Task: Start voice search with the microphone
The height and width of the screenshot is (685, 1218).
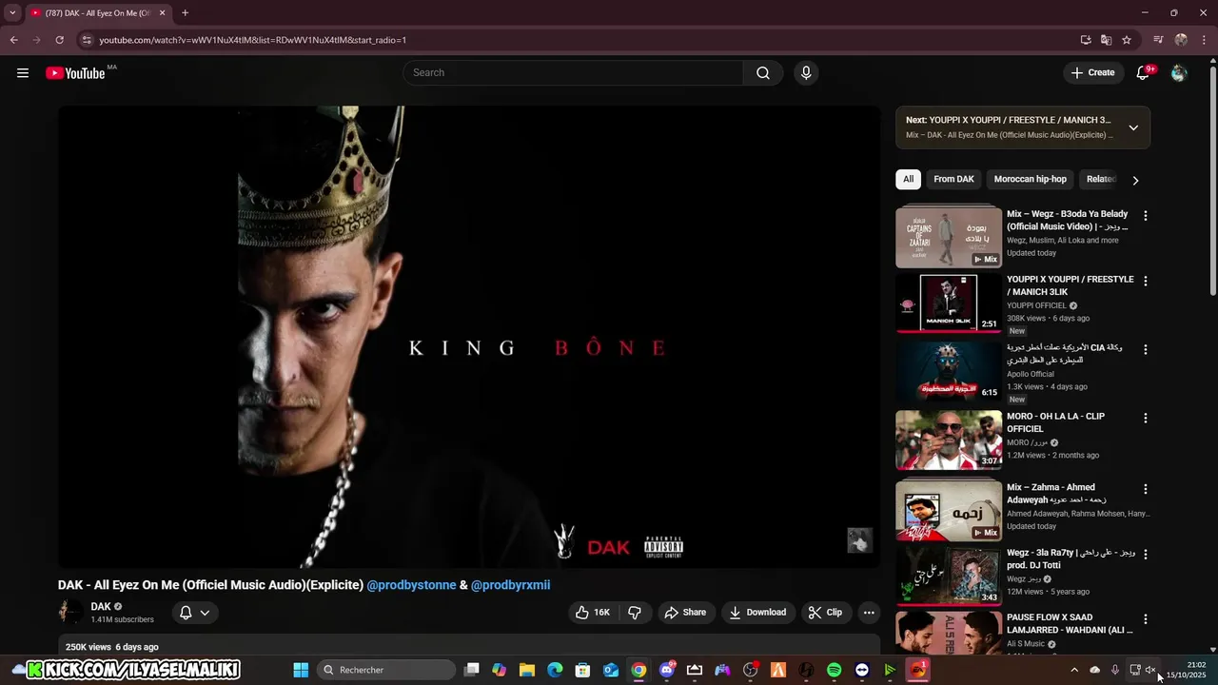Action: (806, 73)
